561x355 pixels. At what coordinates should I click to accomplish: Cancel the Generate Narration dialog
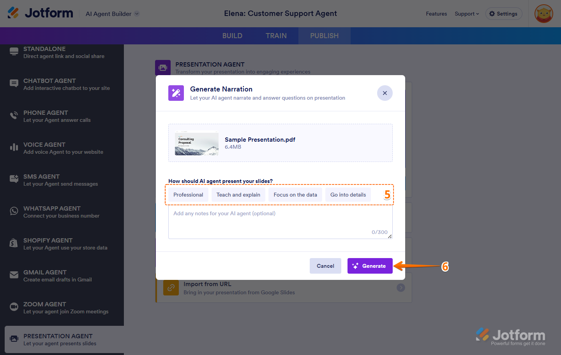[325, 266]
